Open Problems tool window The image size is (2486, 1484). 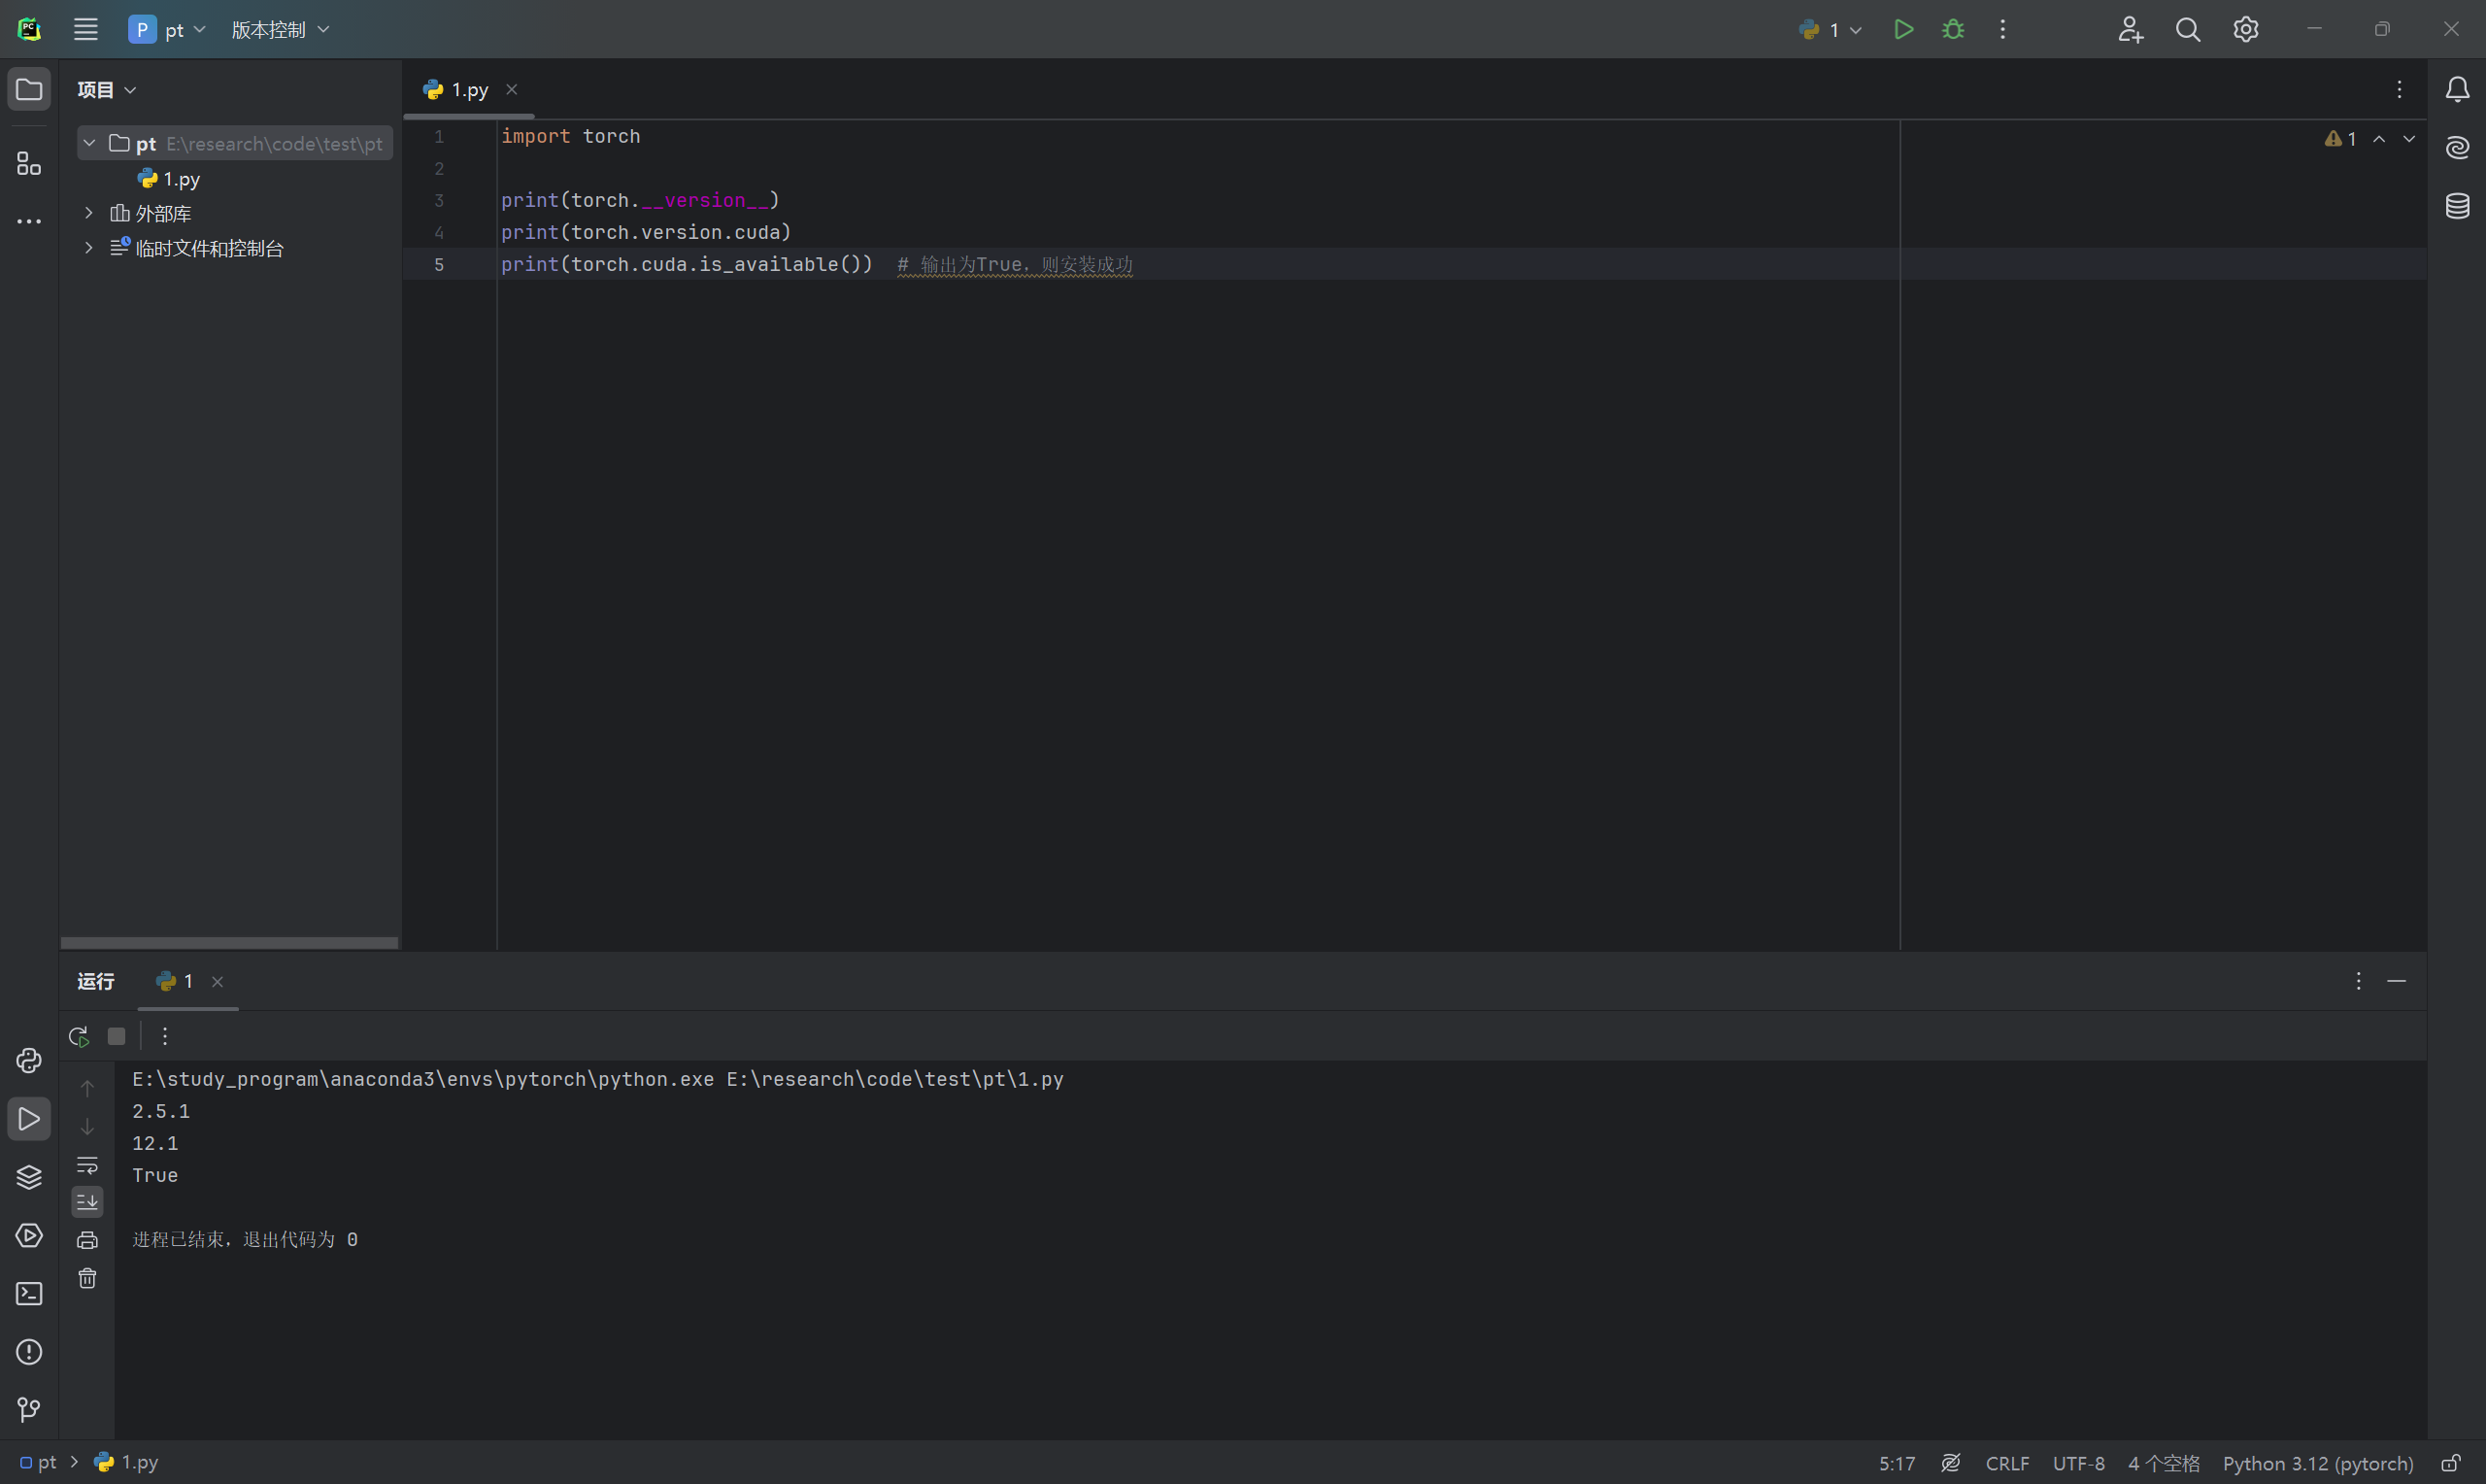[29, 1352]
